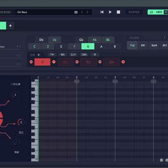Insert chord before the G slot
This screenshot has width=168, height=168.
coord(31,62)
